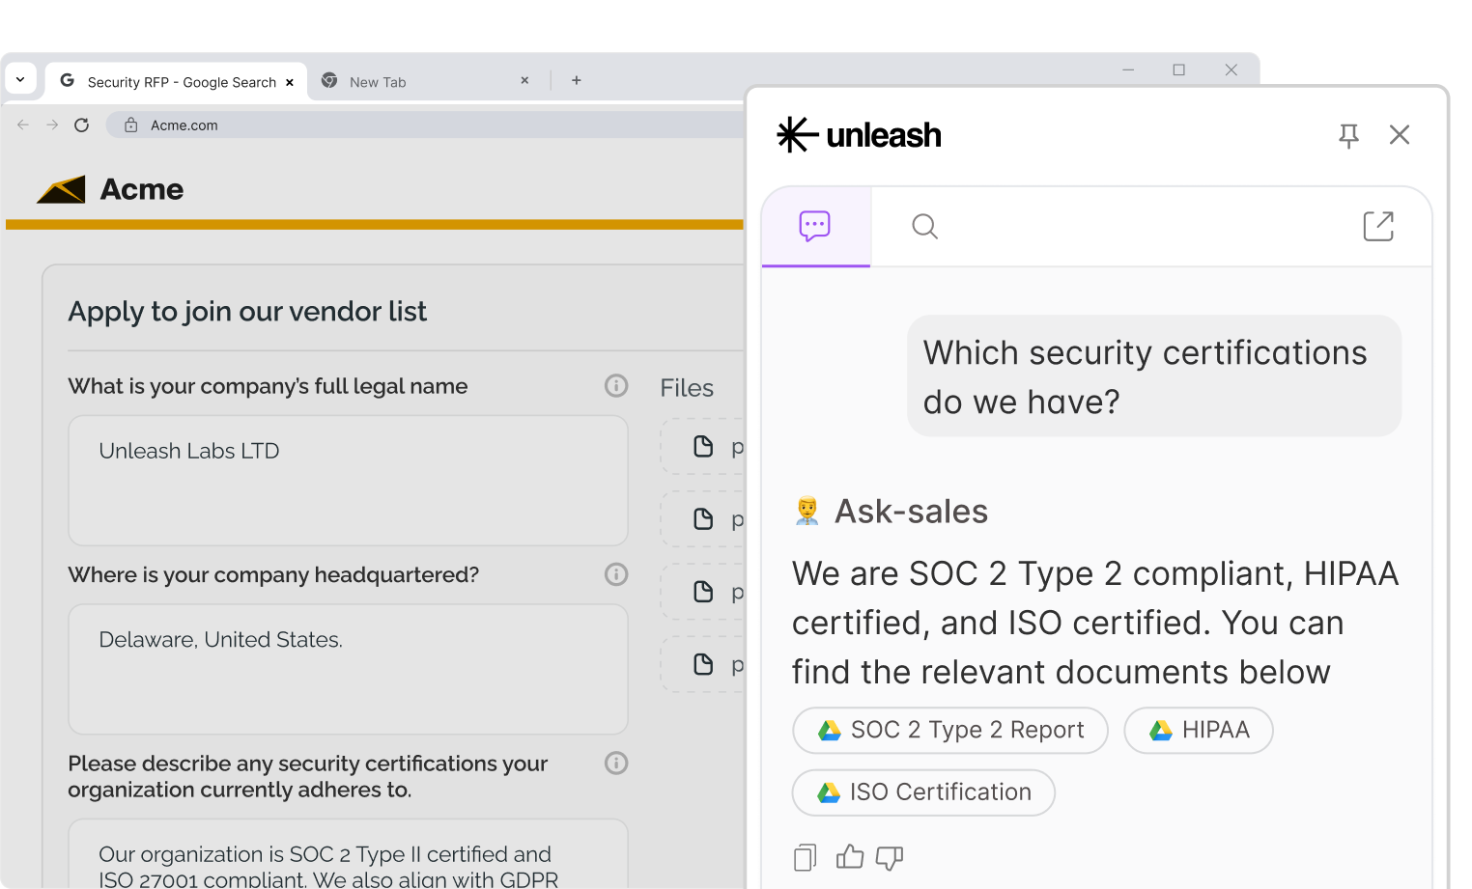Click the 'Apply to join our vendor list' heading

click(x=247, y=312)
